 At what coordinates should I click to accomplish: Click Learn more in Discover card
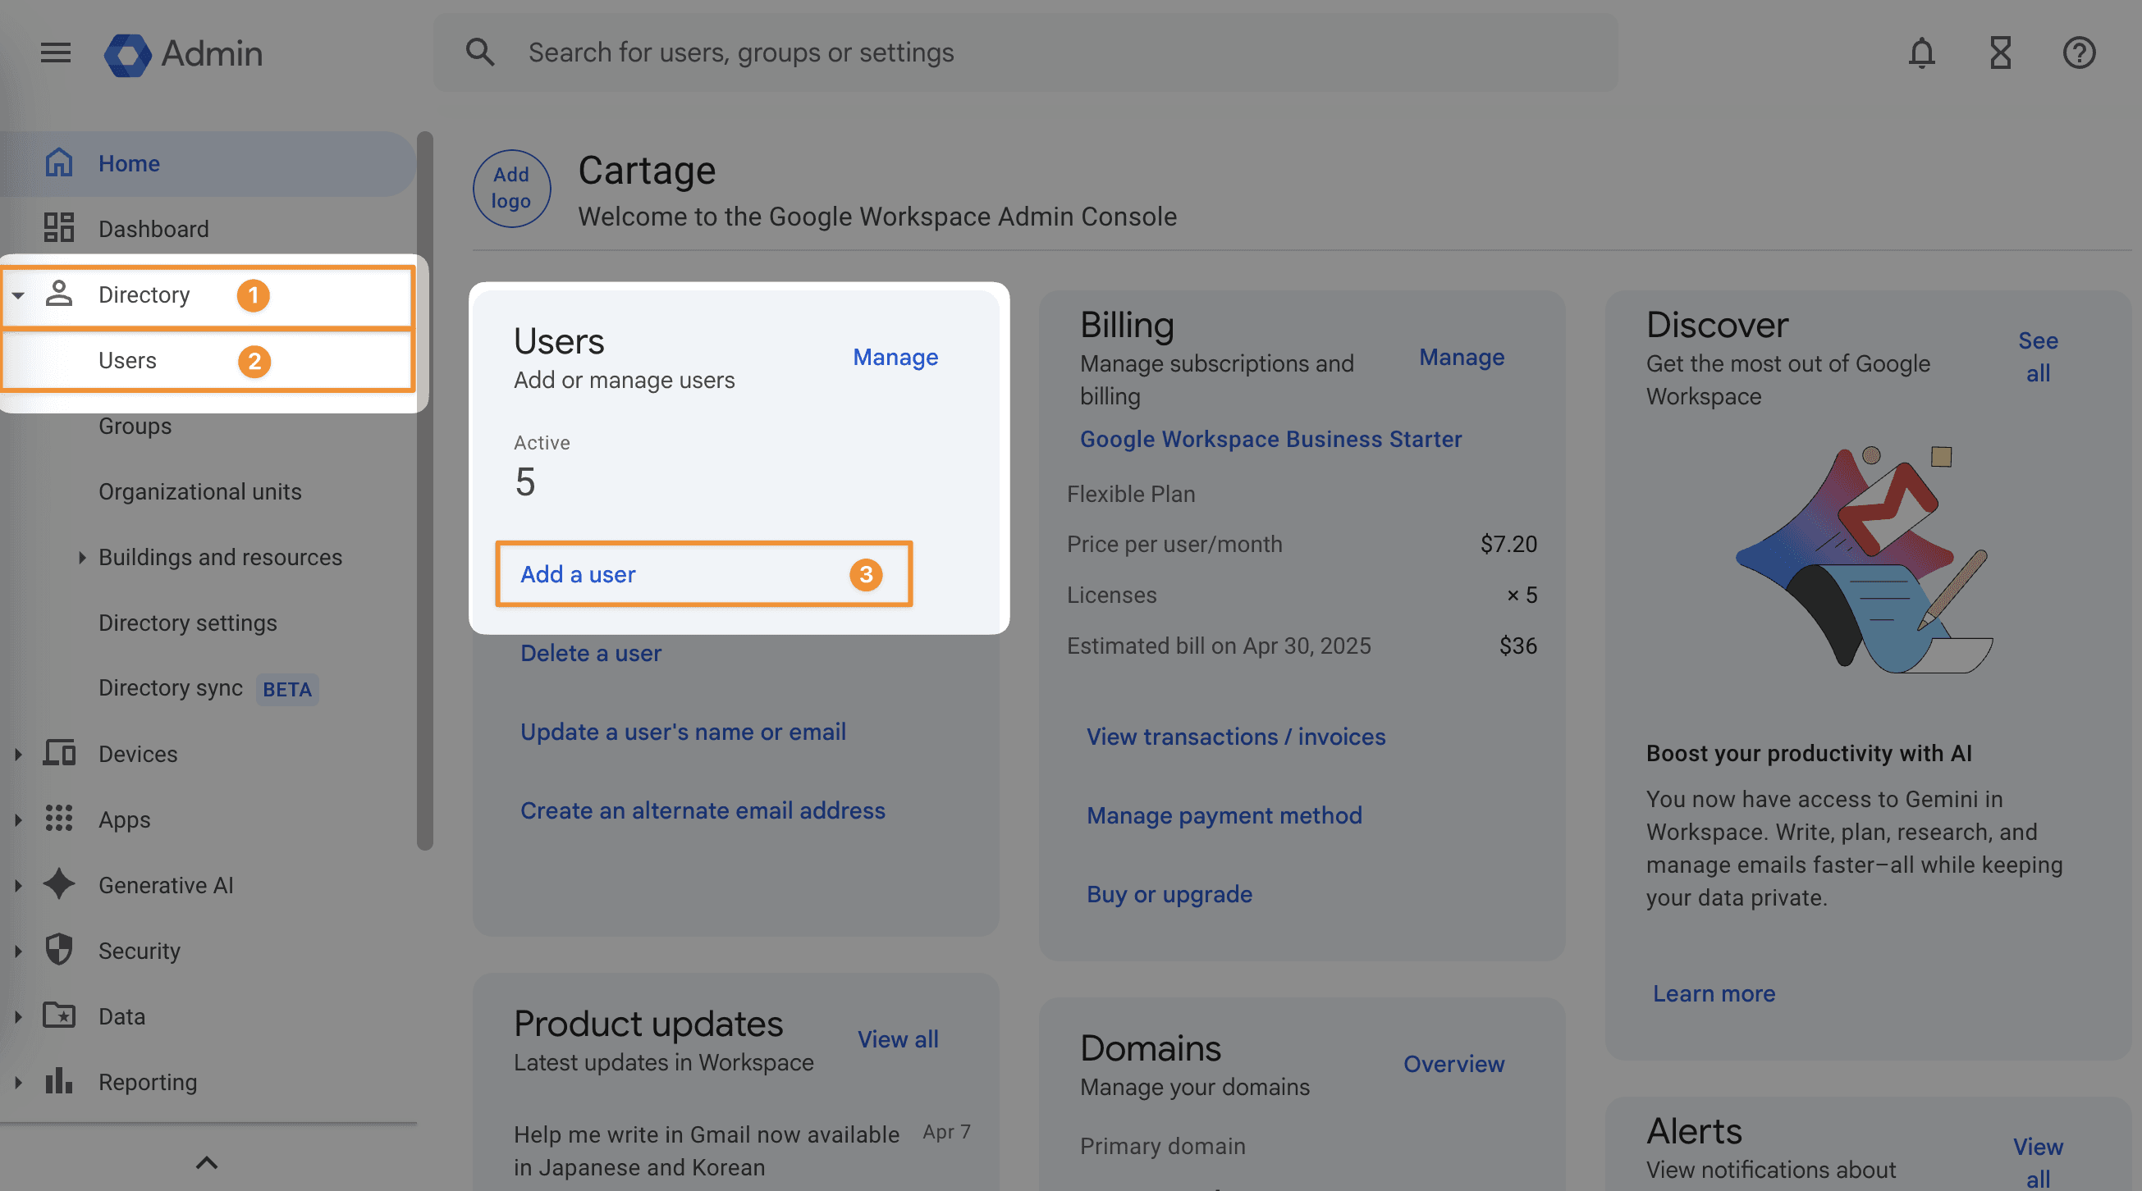[1714, 993]
